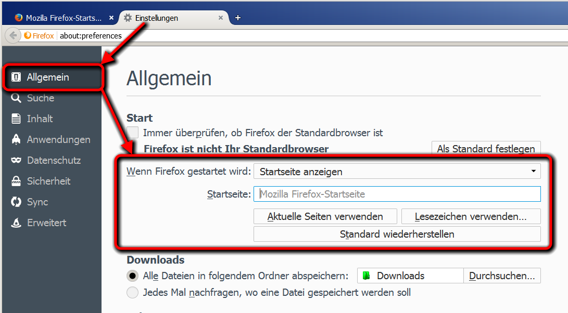568x313 pixels.
Task: Click the Start section heading
Action: [x=140, y=118]
